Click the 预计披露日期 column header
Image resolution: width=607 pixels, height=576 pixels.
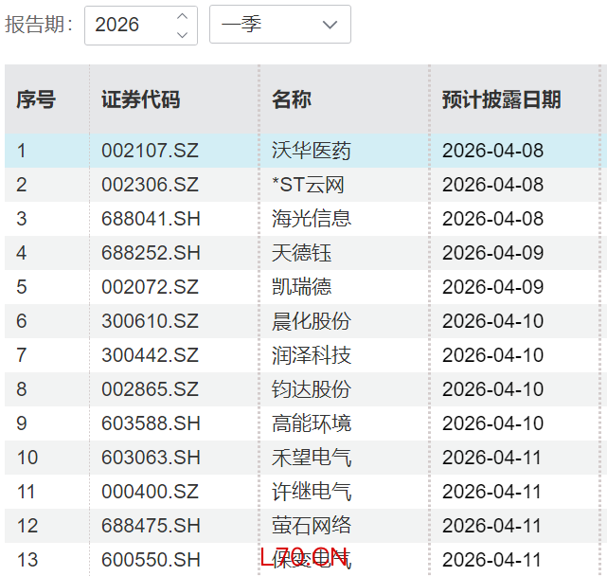501,99
